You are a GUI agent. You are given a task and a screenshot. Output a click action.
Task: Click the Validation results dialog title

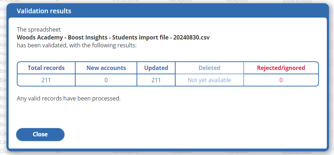pyautogui.click(x=44, y=11)
